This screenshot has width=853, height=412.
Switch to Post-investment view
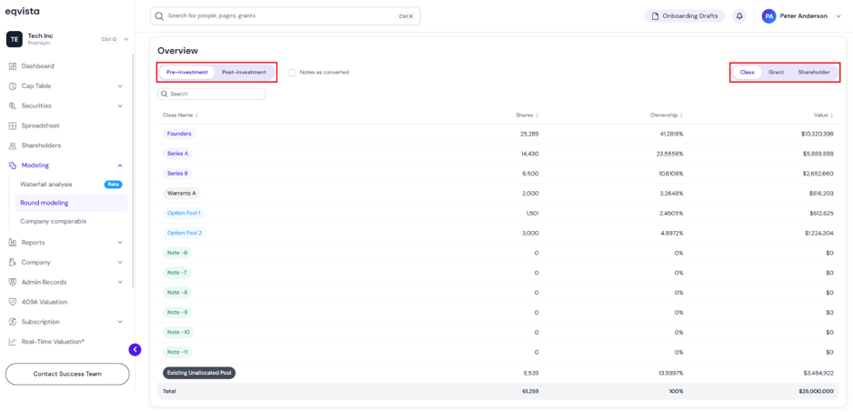[x=245, y=73]
